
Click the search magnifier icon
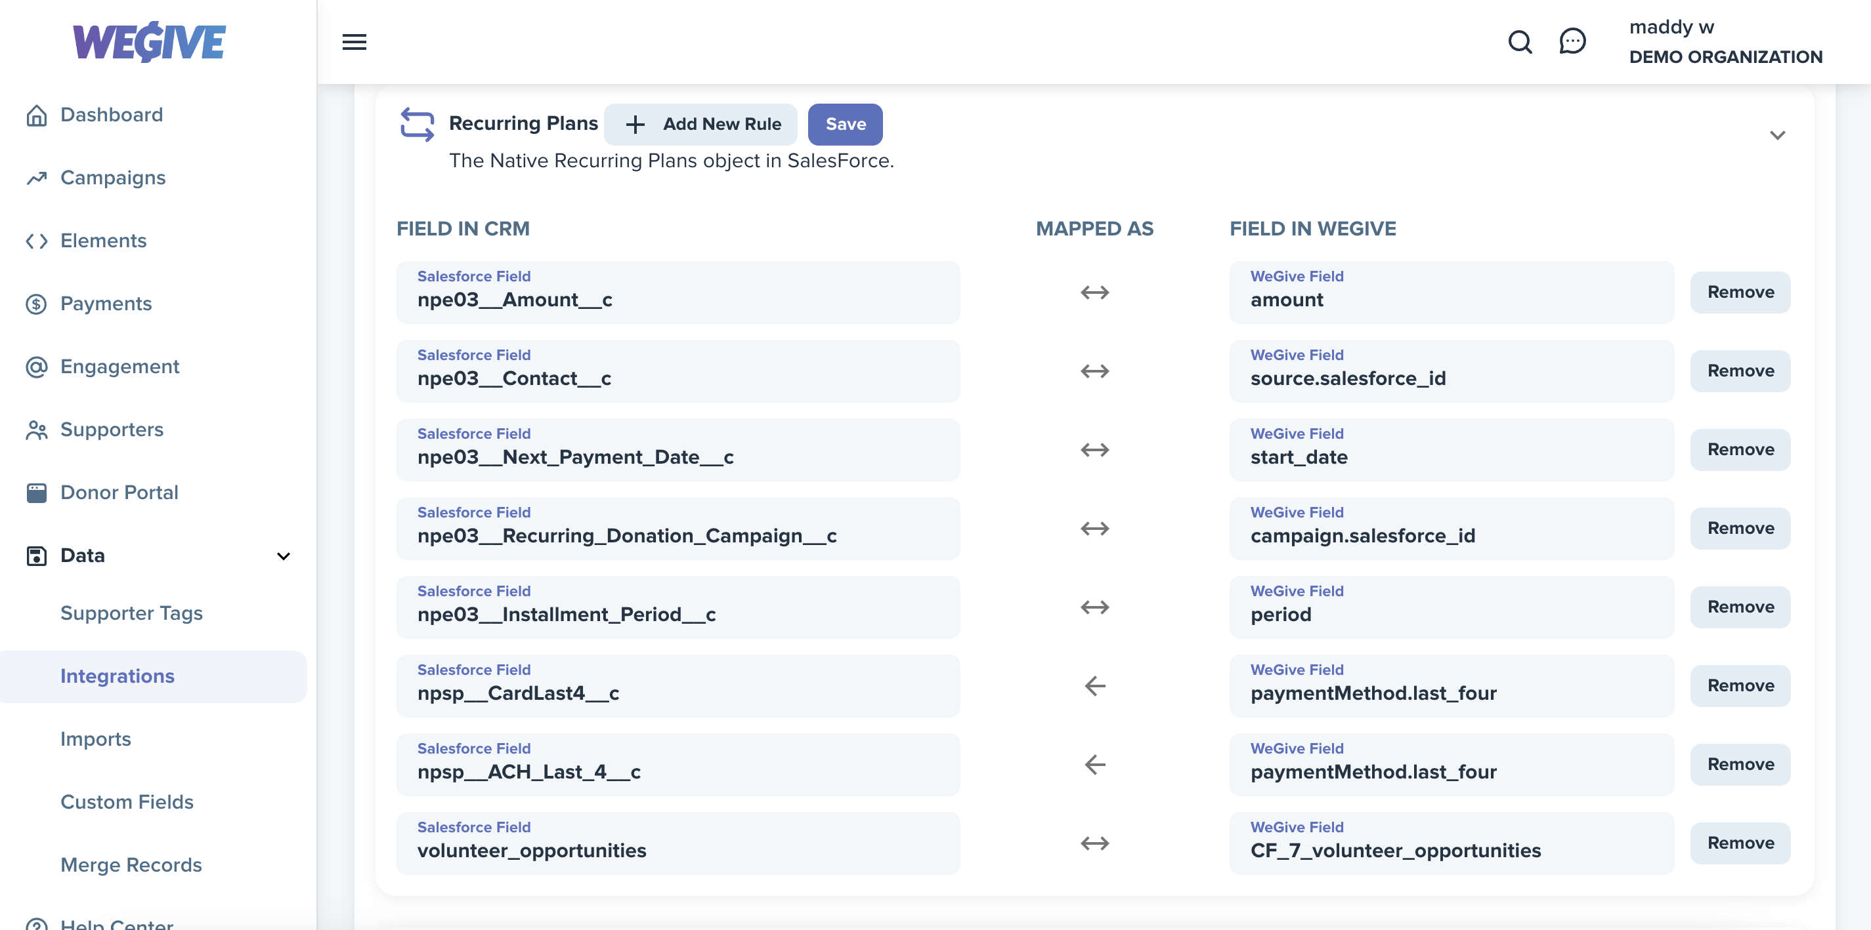[x=1520, y=42]
